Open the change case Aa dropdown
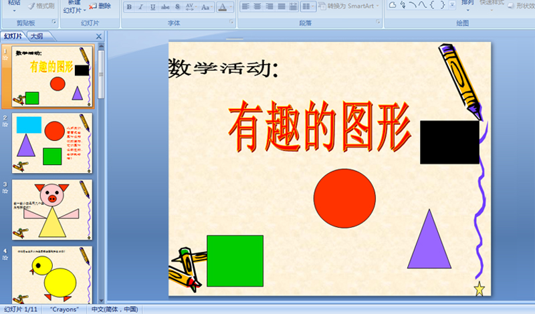This screenshot has height=314, width=535. (207, 7)
